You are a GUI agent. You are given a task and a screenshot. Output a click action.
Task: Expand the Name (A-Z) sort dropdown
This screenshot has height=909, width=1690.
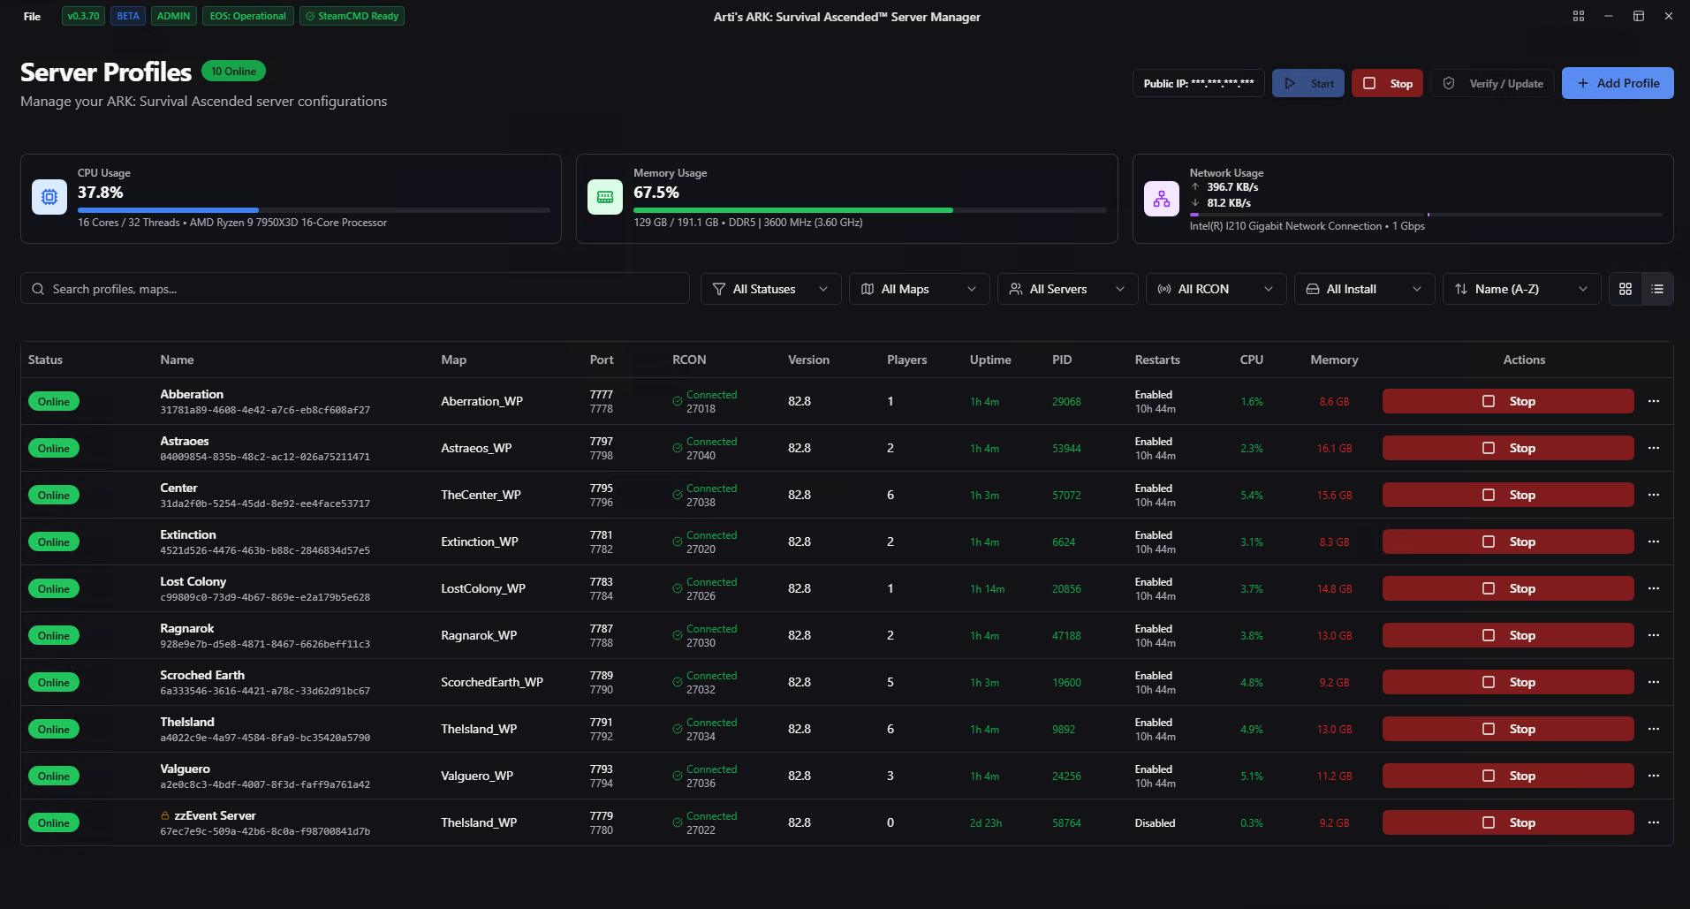[x=1520, y=289]
